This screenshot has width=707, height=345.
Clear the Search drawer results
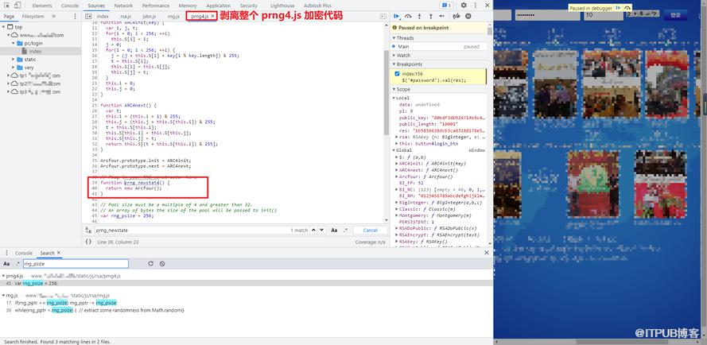(x=162, y=264)
